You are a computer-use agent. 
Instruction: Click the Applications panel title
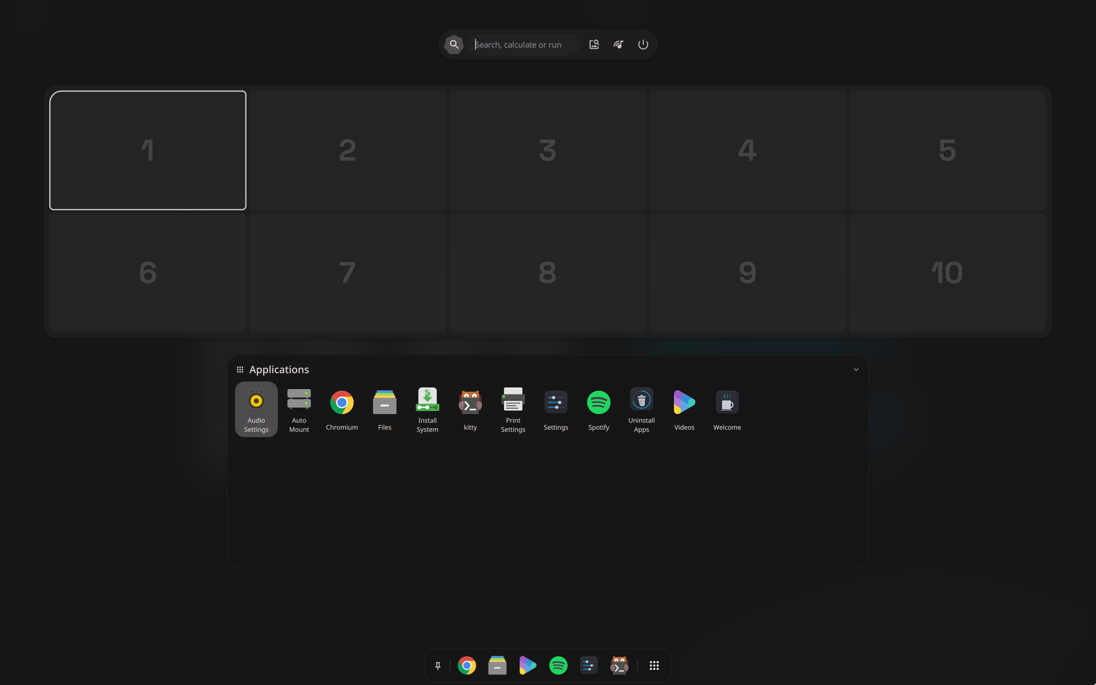279,369
